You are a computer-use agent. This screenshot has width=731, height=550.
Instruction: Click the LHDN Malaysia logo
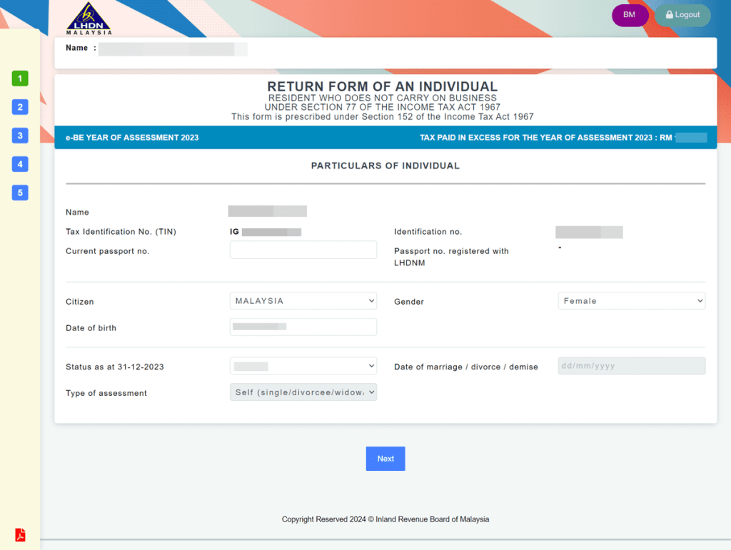click(x=89, y=19)
